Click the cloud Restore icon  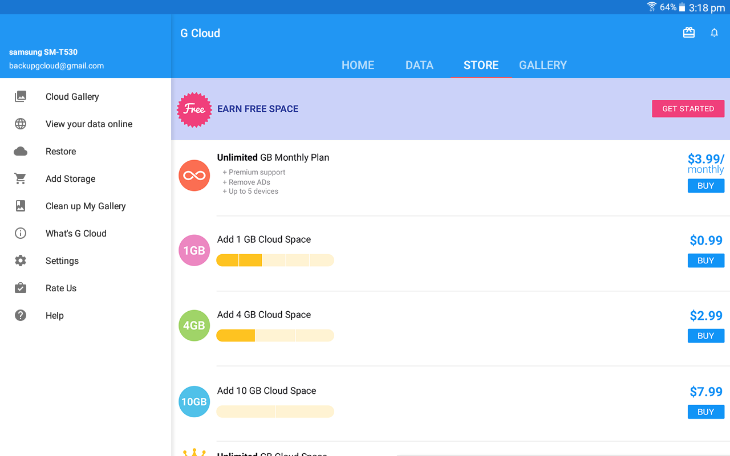coord(21,151)
